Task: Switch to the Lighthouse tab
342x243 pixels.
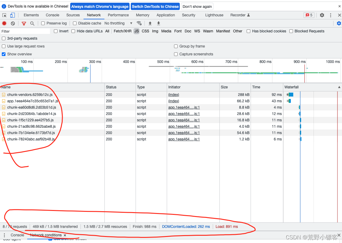Action: pos(214,15)
